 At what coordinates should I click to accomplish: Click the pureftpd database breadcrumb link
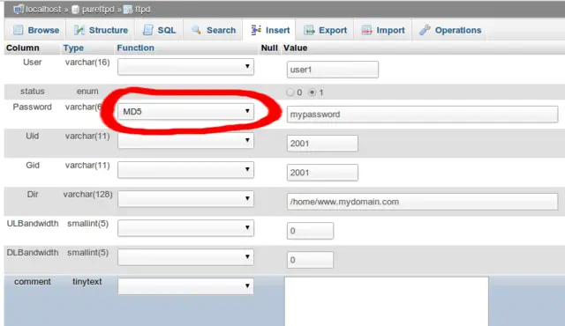[x=98, y=10]
